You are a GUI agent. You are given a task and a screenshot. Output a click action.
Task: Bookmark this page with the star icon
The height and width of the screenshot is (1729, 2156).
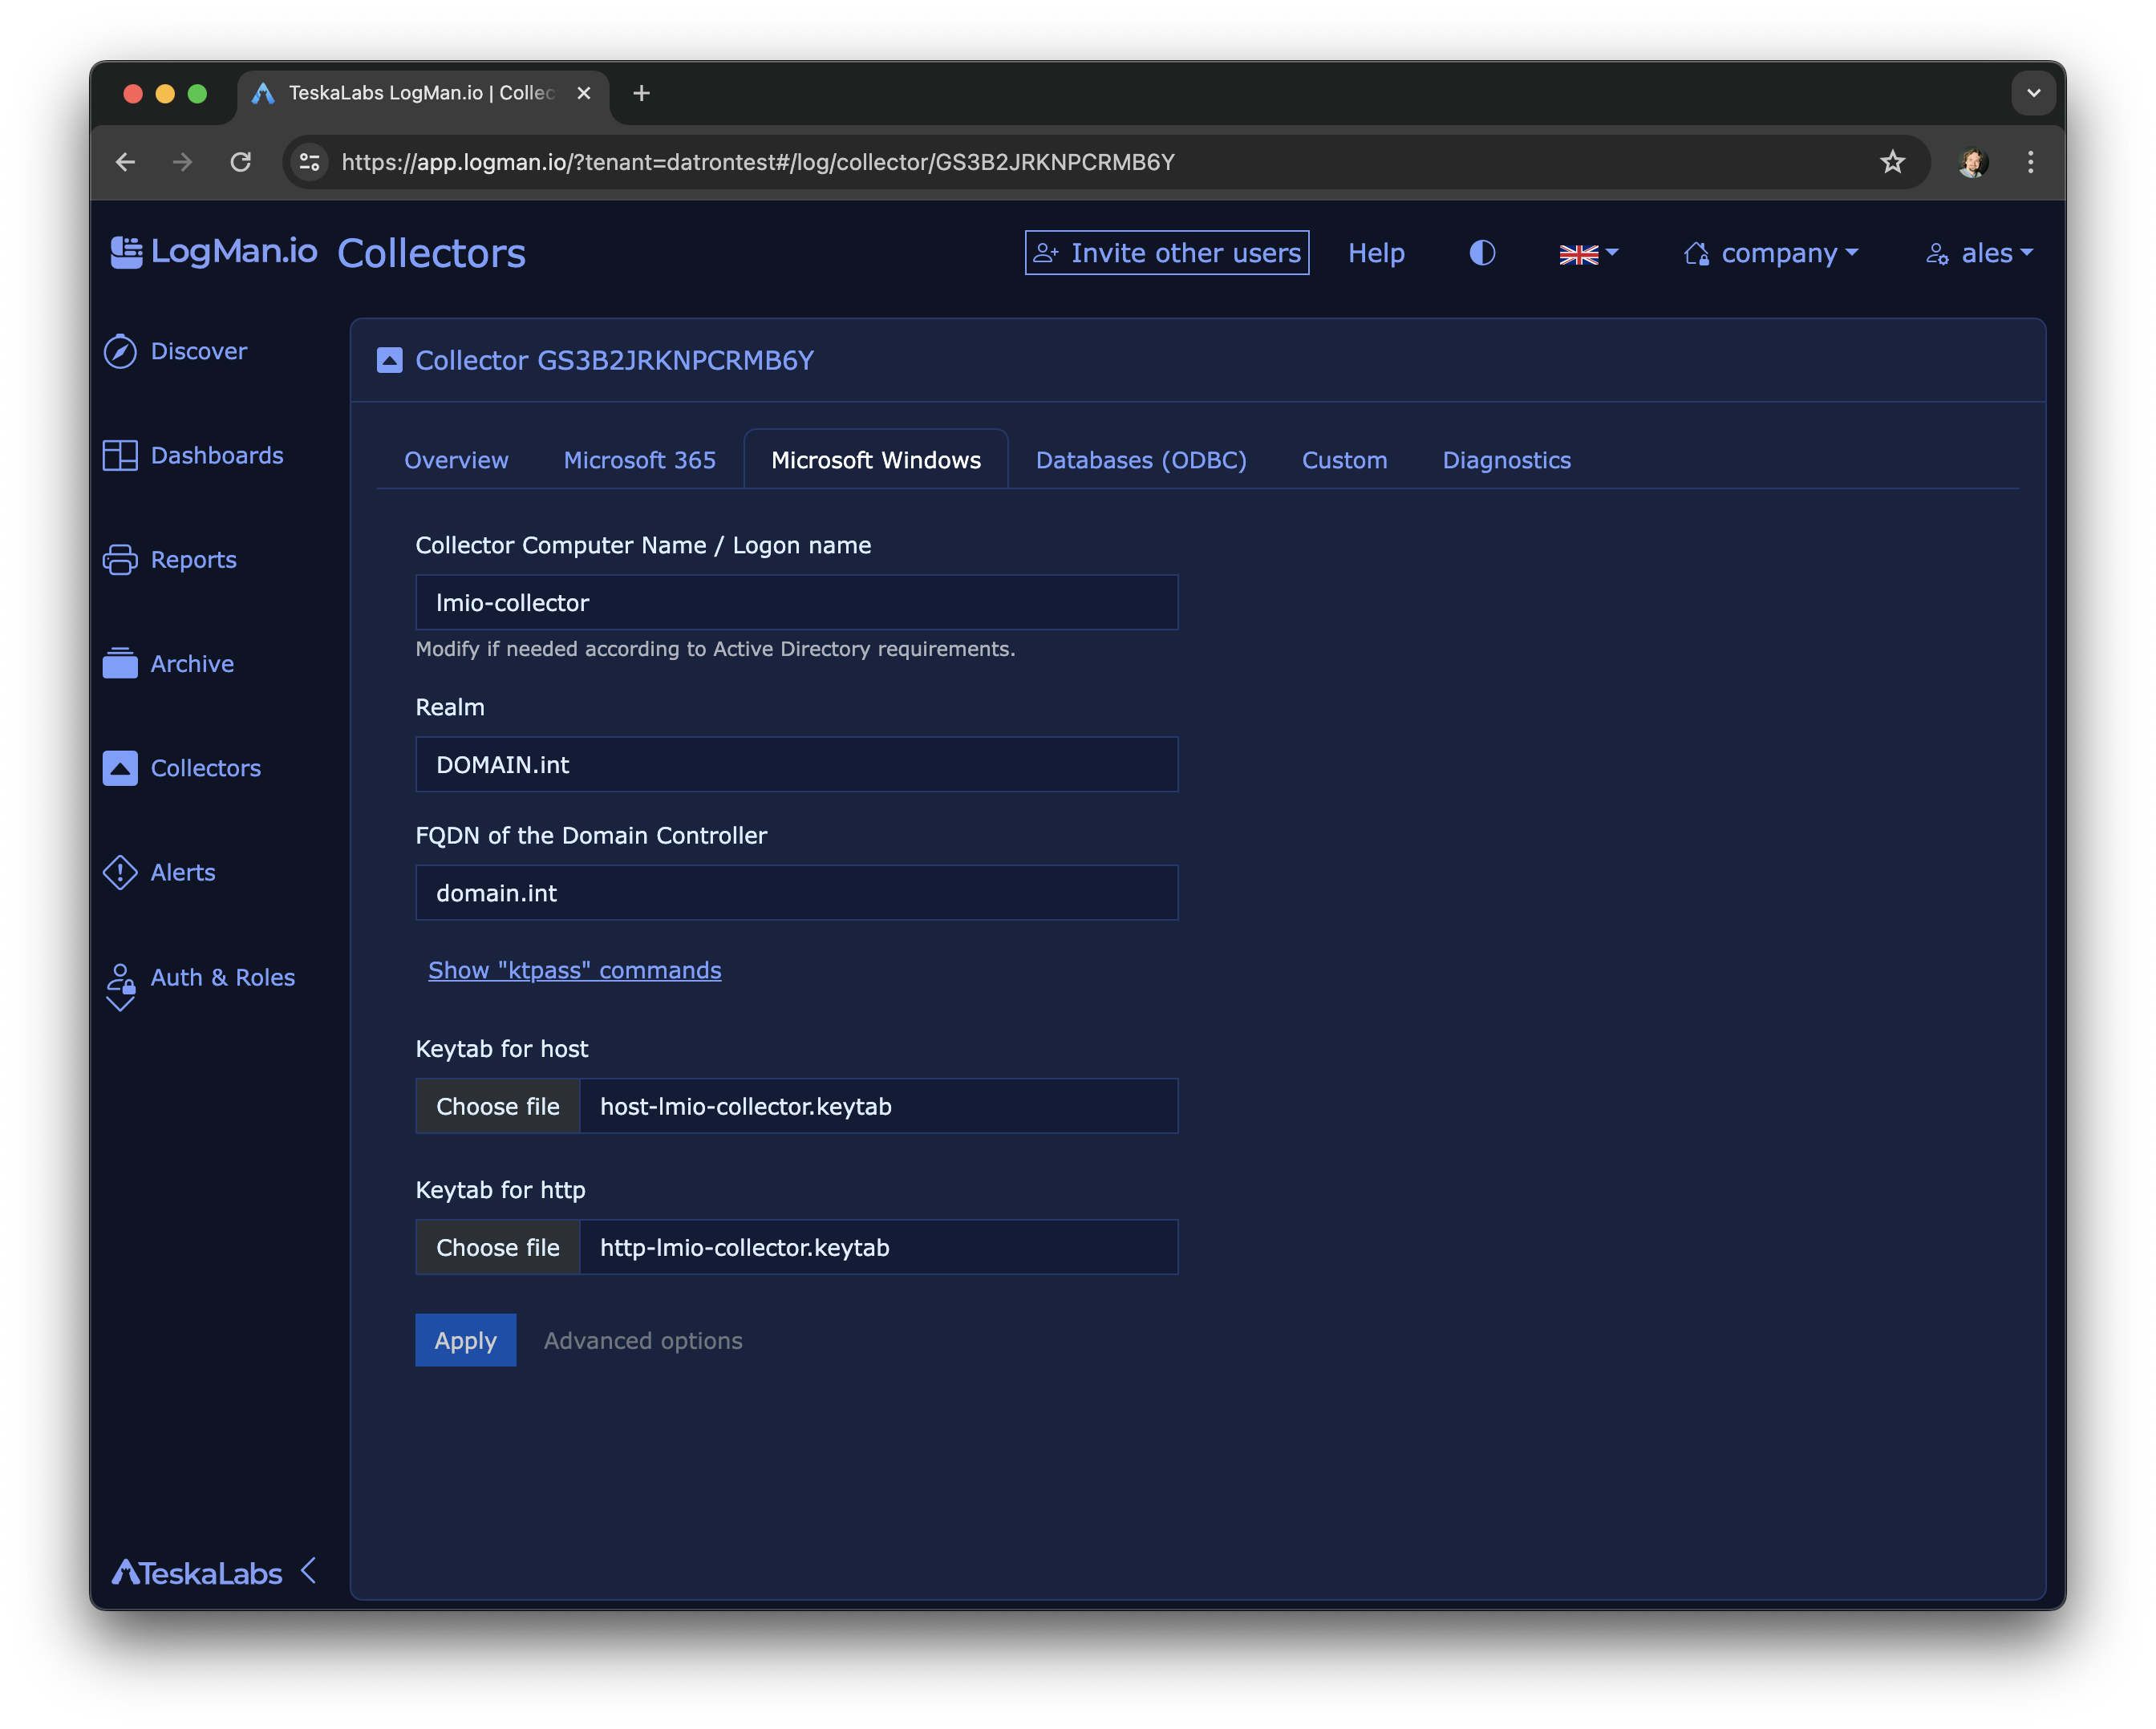click(1892, 162)
